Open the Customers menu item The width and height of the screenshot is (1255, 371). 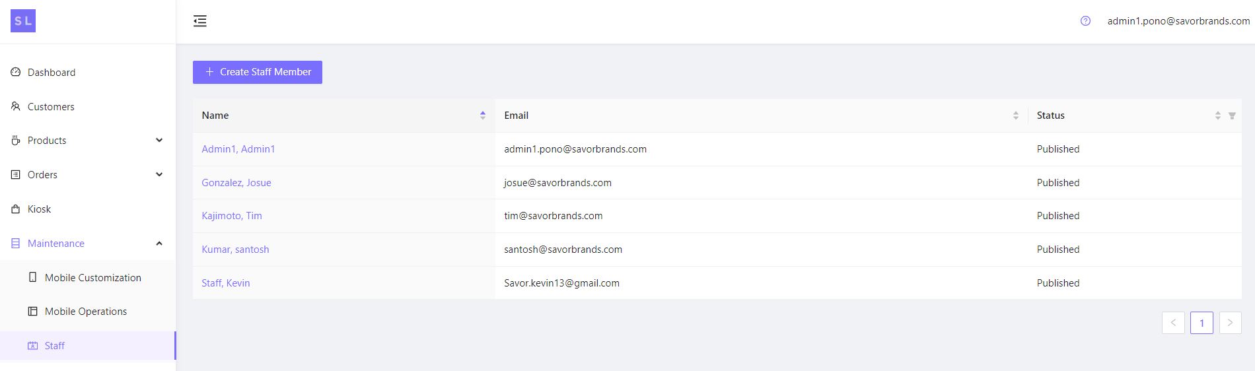click(x=51, y=106)
